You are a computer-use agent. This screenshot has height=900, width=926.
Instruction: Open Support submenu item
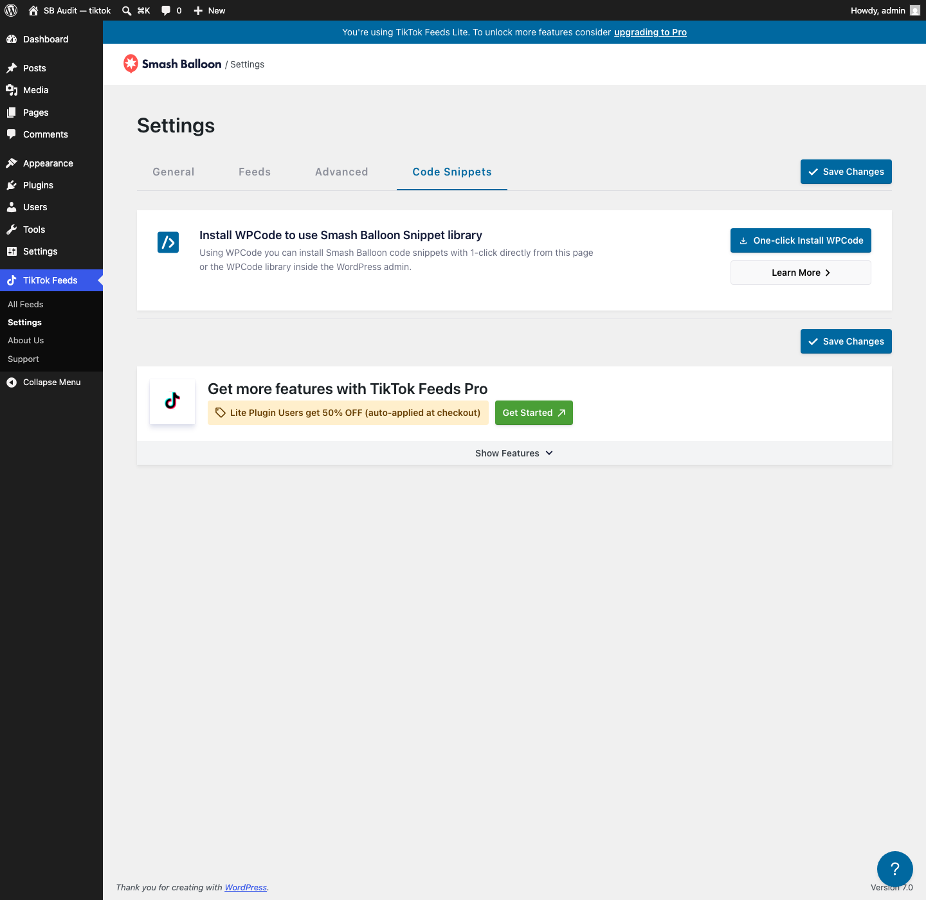coord(23,359)
